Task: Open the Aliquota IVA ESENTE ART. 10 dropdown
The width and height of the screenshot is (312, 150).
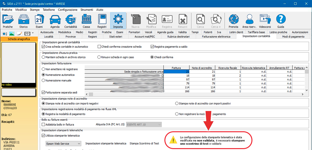Action: point(159,124)
